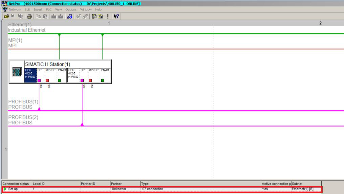Click first CPU's green PN-IO interface square
This screenshot has width=344, height=194.
59,80
